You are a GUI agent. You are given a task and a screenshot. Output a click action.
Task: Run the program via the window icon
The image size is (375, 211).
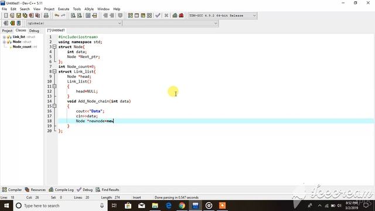pyautogui.click(x=137, y=16)
